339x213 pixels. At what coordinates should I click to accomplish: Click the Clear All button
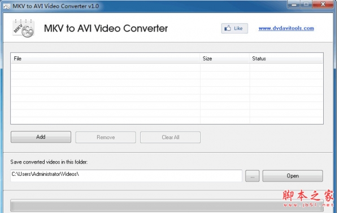pyautogui.click(x=171, y=137)
